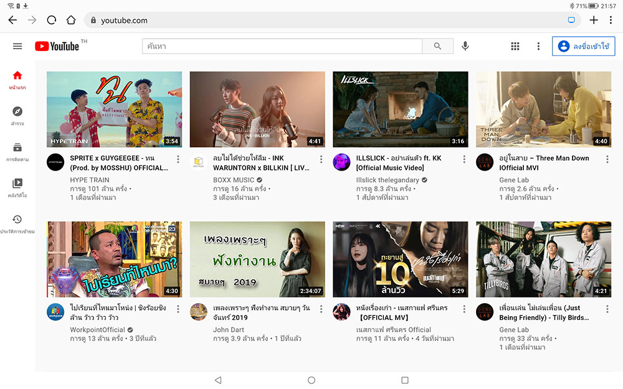This screenshot has width=623, height=389.
Task: Switch to the Subscriptions sidebar tab
Action: pos(17,151)
